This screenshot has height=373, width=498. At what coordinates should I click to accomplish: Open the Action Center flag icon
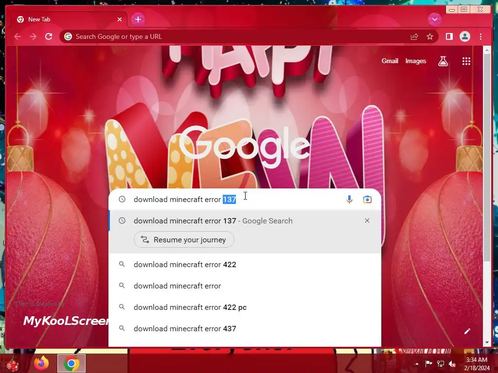428,363
